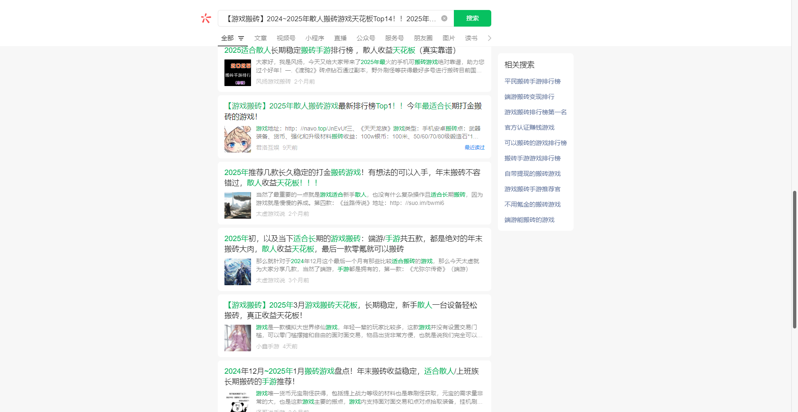Image resolution: width=798 pixels, height=412 pixels.
Task: Open related search 搬砖手游游戏排行榜
Action: point(532,158)
